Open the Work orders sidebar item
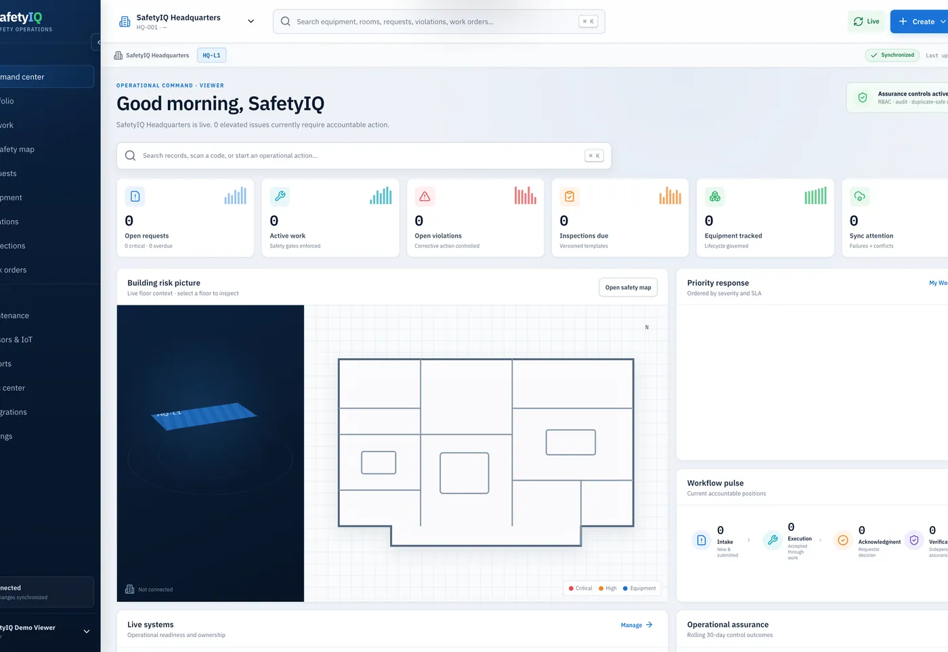Image resolution: width=948 pixels, height=652 pixels. [47, 270]
